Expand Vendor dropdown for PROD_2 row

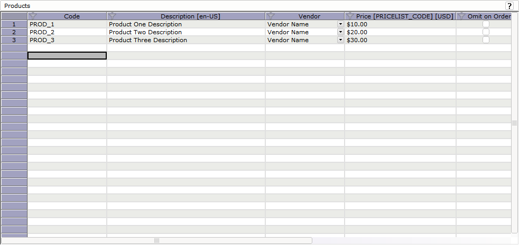[340, 32]
